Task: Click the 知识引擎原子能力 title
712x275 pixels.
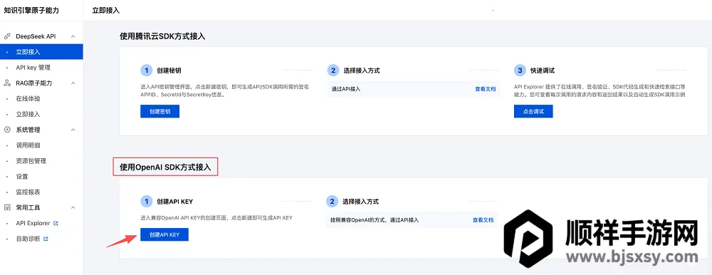Action: (x=31, y=10)
